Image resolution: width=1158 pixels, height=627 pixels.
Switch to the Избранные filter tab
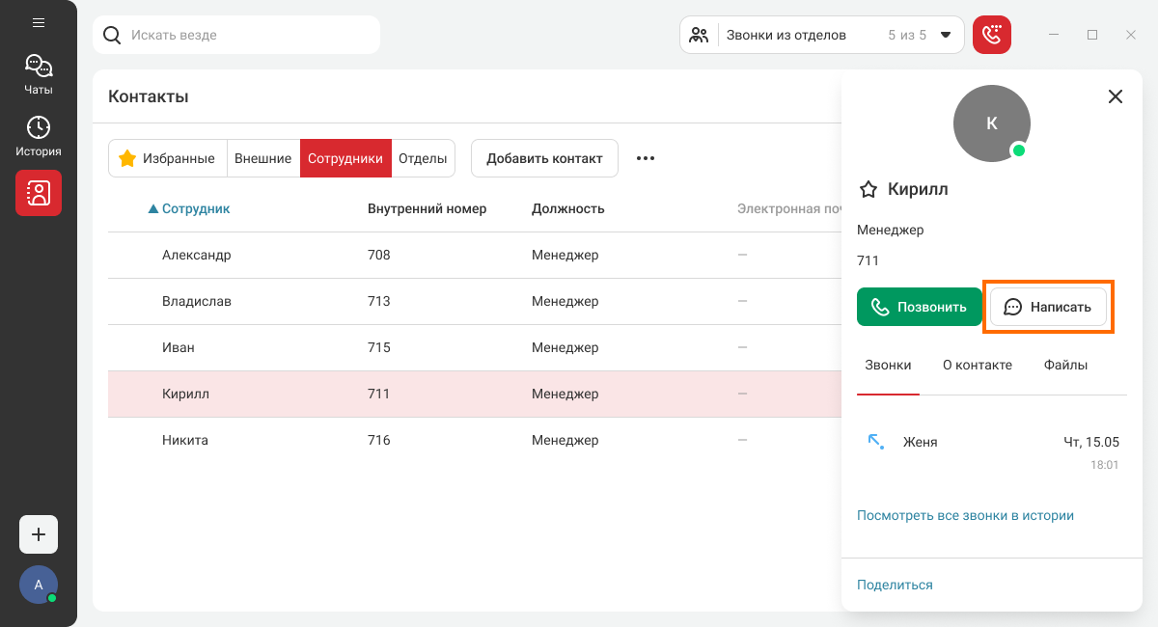(167, 158)
